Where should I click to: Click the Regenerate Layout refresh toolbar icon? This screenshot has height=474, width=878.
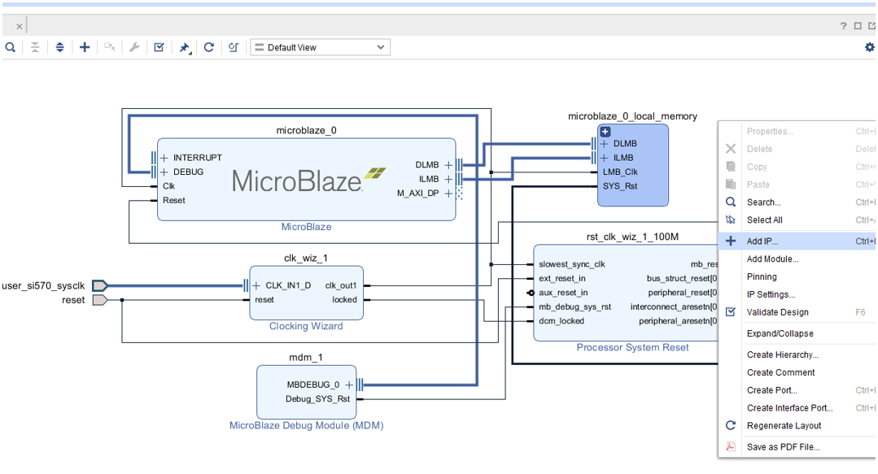pyautogui.click(x=209, y=47)
